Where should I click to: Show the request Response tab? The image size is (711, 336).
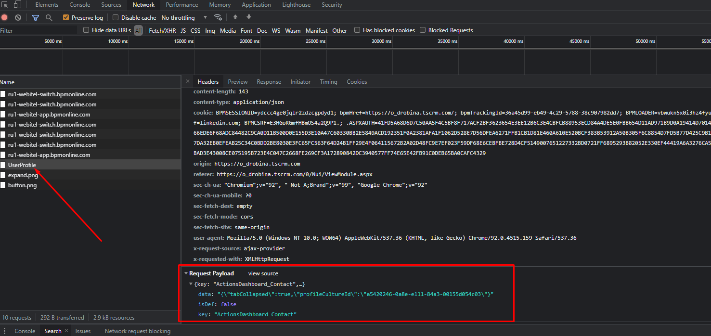[269, 82]
